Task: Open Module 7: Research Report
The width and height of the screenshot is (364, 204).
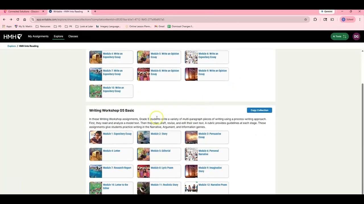Action: (x=111, y=171)
